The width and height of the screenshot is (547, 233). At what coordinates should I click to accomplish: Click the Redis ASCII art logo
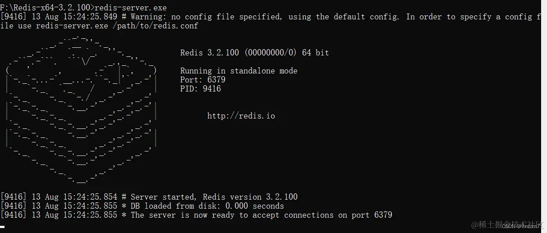[81, 110]
